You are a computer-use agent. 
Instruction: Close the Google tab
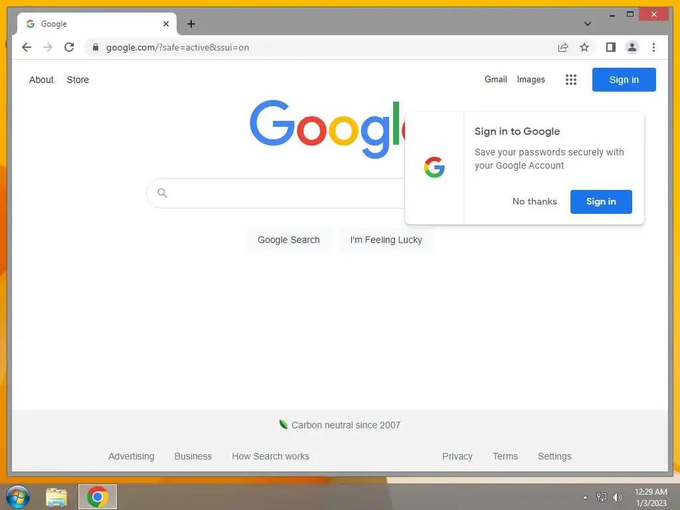165,24
